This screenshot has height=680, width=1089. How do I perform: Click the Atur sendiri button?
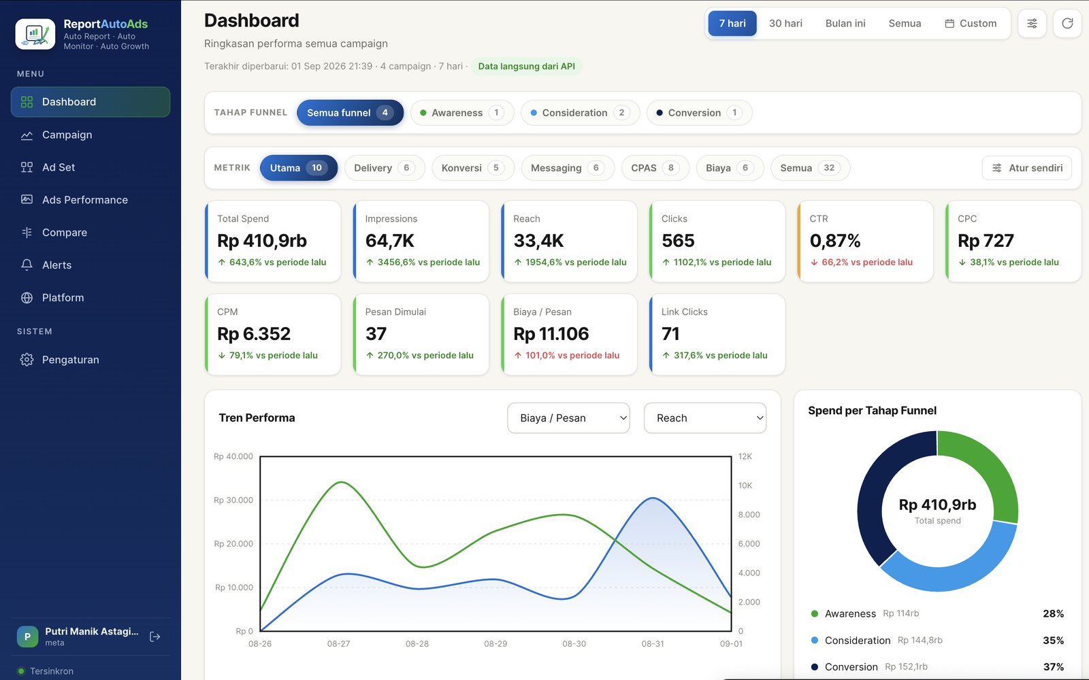click(1027, 168)
